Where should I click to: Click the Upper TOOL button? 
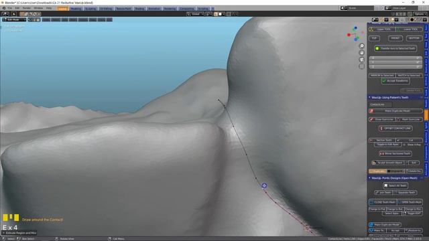382,29
